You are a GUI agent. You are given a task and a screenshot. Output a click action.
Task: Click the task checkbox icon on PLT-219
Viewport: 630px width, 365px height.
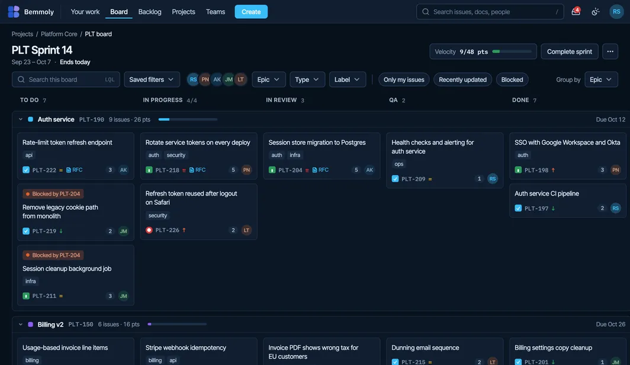point(26,231)
